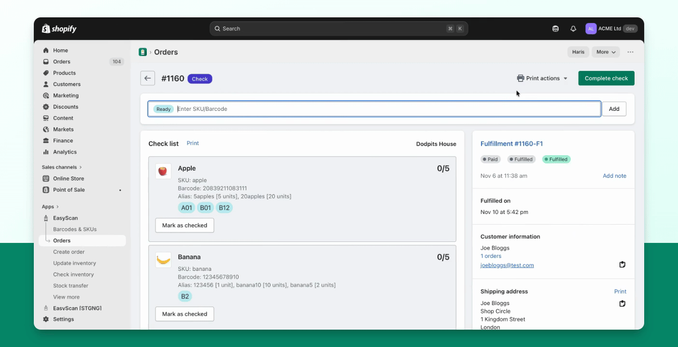Open Update inventory page
This screenshot has width=678, height=347.
(x=74, y=263)
